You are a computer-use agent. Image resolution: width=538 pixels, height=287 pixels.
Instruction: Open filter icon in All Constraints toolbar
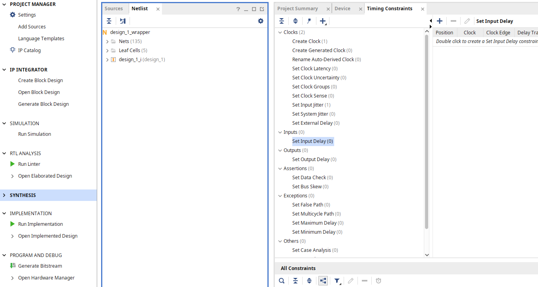pyautogui.click(x=337, y=281)
